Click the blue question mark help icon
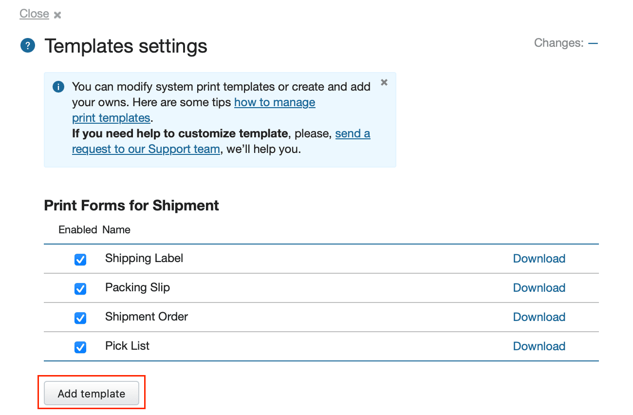 coord(28,46)
